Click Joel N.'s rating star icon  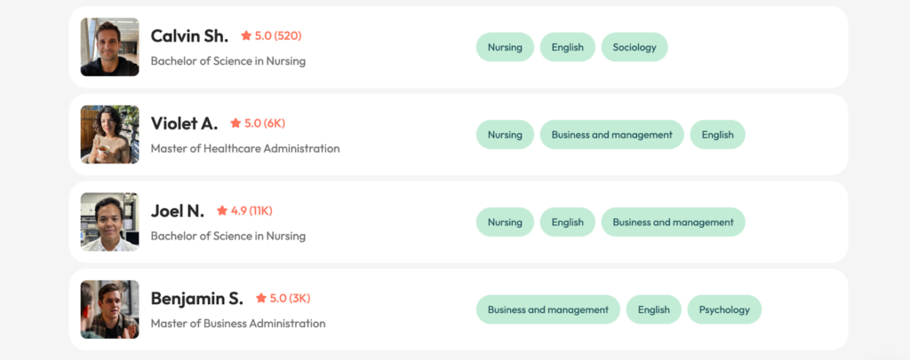222,211
